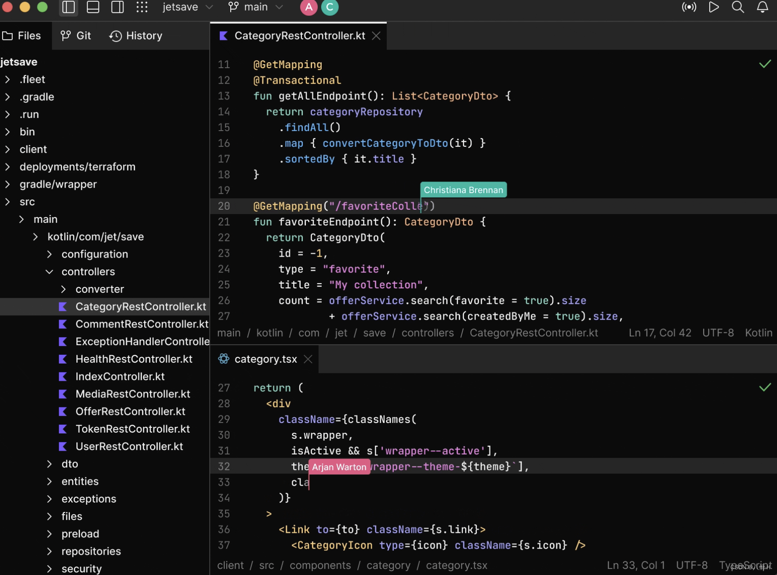Expand the deployments/terraform folder

(x=7, y=167)
